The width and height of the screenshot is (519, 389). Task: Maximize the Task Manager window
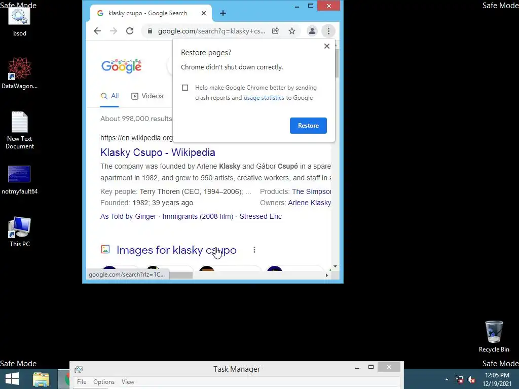point(370,367)
